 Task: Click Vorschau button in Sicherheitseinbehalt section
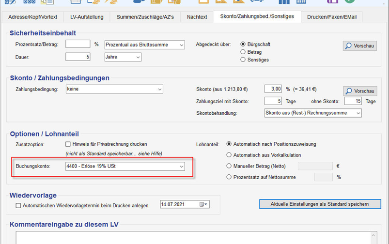(x=360, y=46)
